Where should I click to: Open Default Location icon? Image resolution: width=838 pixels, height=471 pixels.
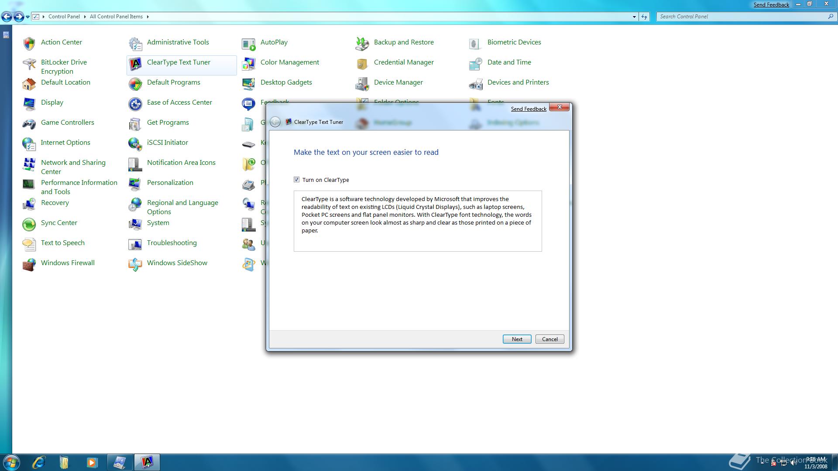(x=29, y=83)
